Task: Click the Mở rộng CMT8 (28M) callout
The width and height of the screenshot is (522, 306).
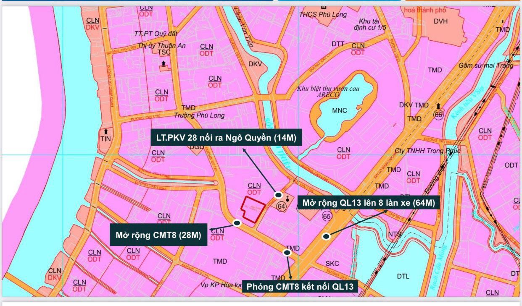Action: tap(158, 235)
